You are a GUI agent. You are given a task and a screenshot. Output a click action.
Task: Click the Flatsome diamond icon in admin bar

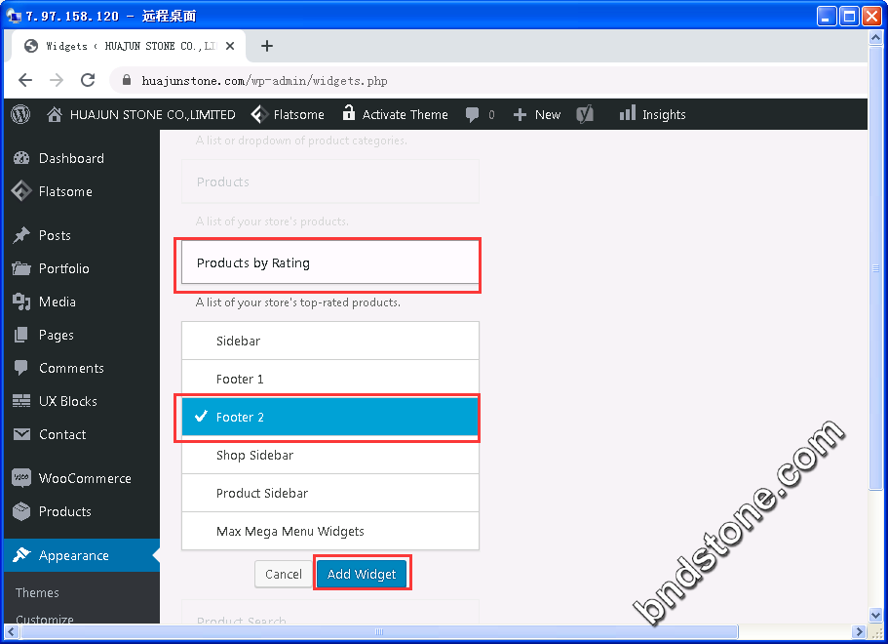click(x=259, y=114)
